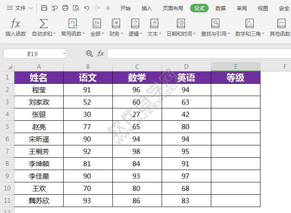Screen dimensions: 291x213
Task: Click the empty 等级 cell for 赵亮
Action: click(236, 127)
